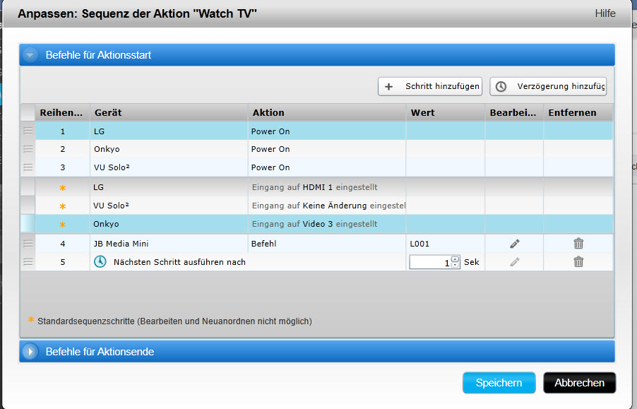The height and width of the screenshot is (409, 637).
Task: Save sequence with Speichern button
Action: (499, 383)
